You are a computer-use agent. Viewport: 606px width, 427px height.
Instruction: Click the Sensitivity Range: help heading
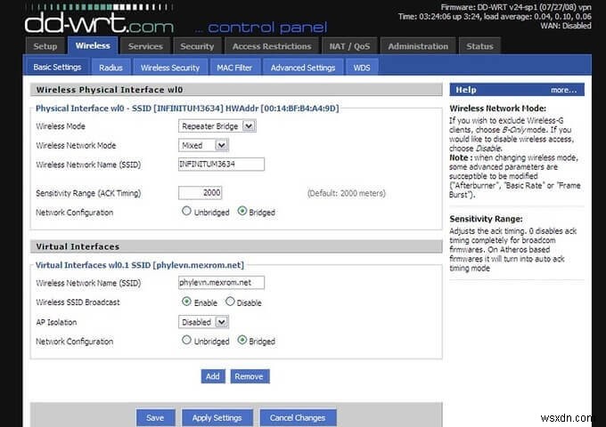point(486,219)
